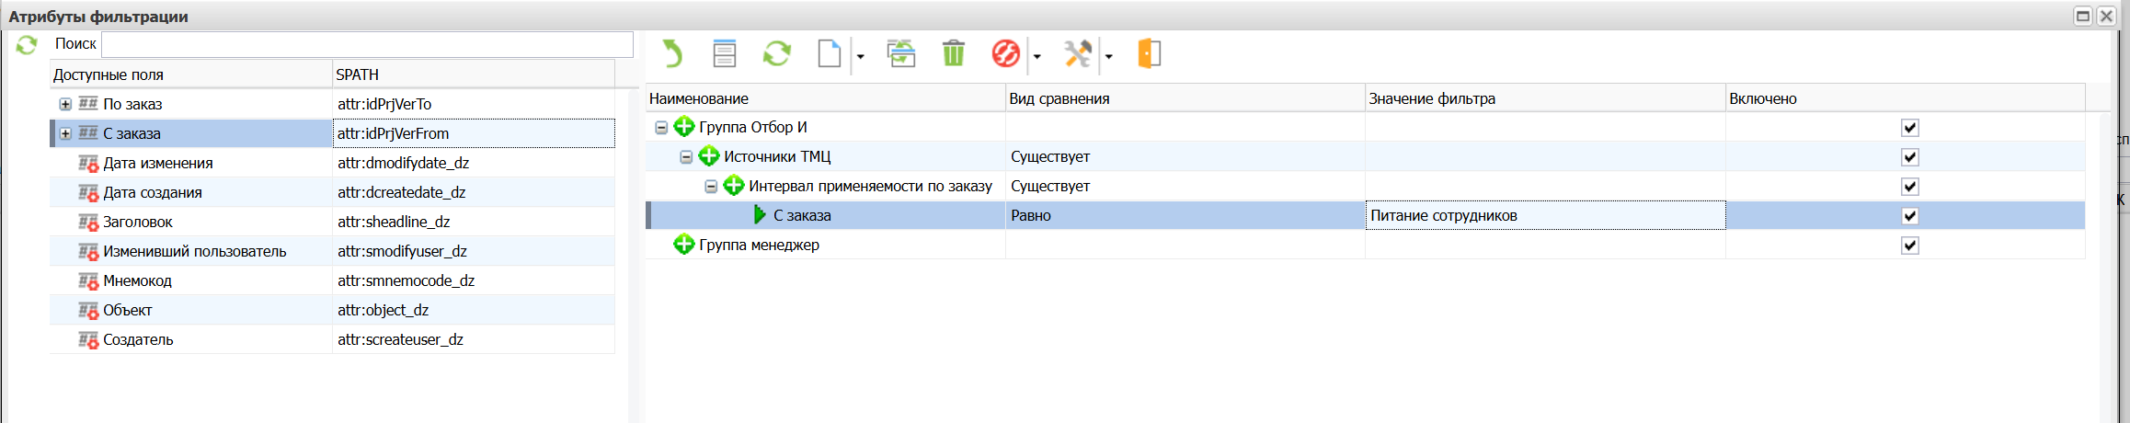The width and height of the screenshot is (2130, 423).
Task: Click the green trash delete icon
Action: tap(954, 54)
